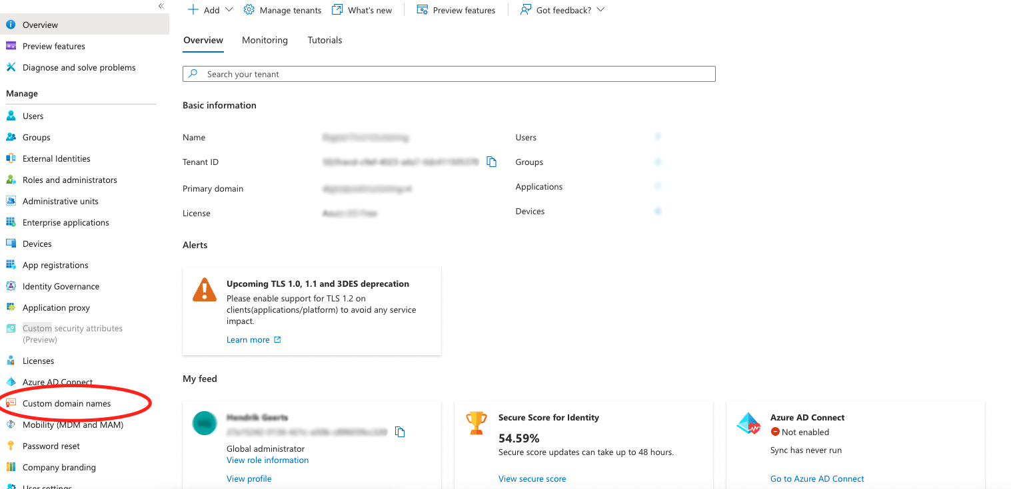Click the Devices sidebar icon
1011x489 pixels.
(x=11, y=244)
